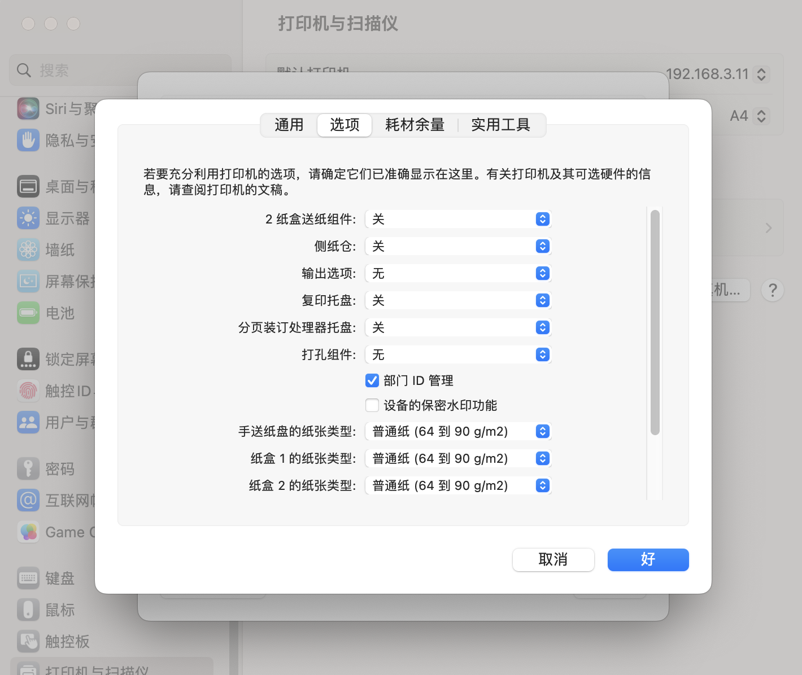Image resolution: width=802 pixels, height=675 pixels.
Task: Click the Keyboard (键盘) icon
Action: [28, 578]
